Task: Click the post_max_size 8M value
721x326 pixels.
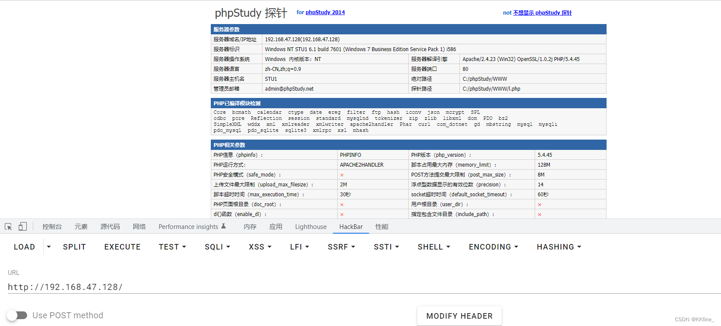Action: pos(541,174)
